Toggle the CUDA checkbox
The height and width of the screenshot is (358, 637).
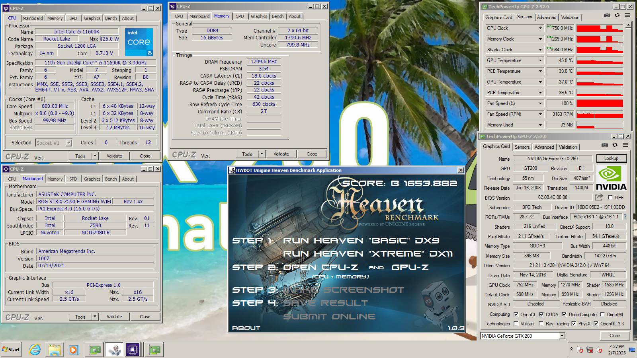tap(541, 314)
